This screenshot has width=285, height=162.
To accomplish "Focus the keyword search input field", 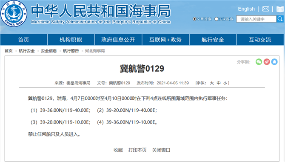I will click(x=256, y=19).
